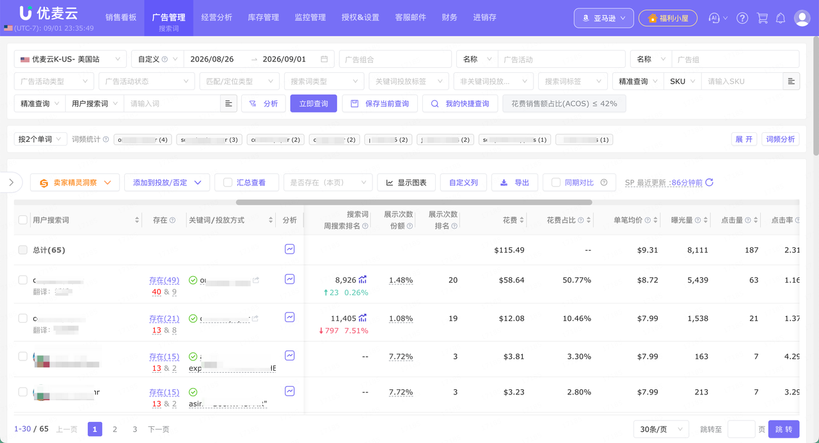Go to page 2
This screenshot has width=819, height=443.
click(x=115, y=429)
